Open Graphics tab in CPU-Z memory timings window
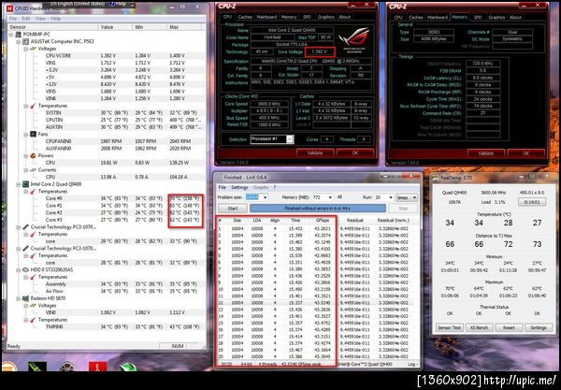 [496, 17]
